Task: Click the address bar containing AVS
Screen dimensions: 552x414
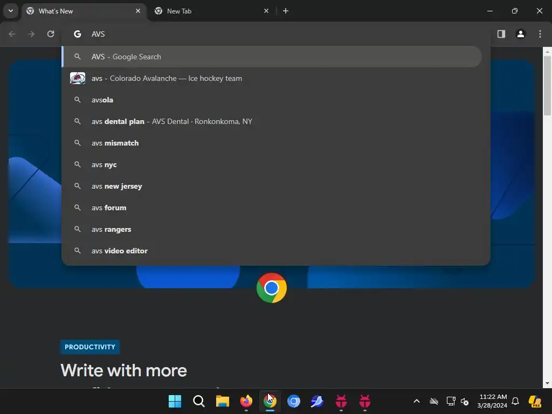Action: pos(275,34)
